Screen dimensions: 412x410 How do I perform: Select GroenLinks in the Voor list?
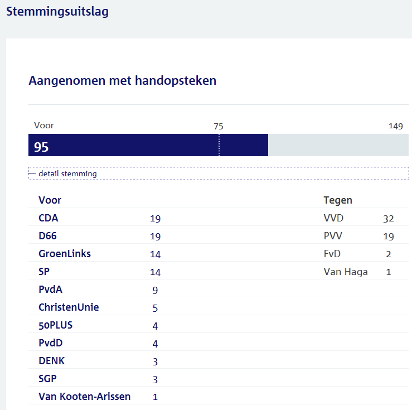(x=65, y=254)
